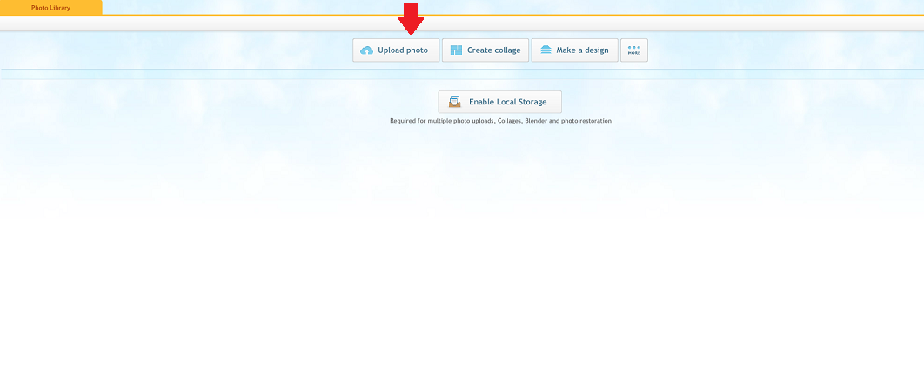Image resolution: width=924 pixels, height=375 pixels.
Task: Click the red arrow pointing at Upload photo
Action: pos(412,19)
